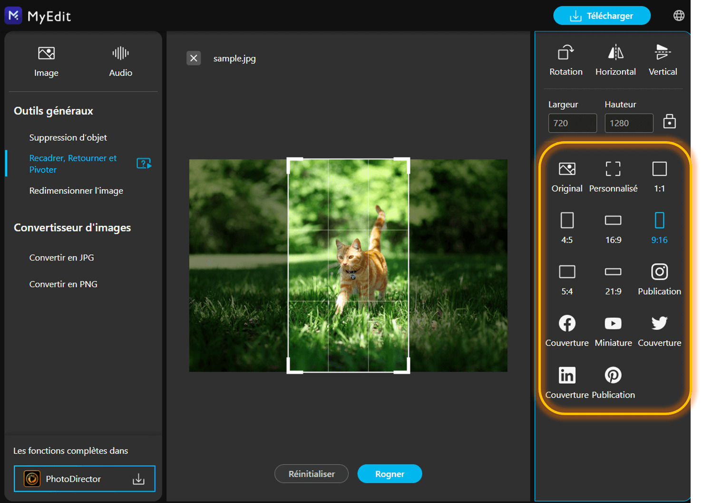703x503 pixels.
Task: Choose the 9:16 ratio preset
Action: tap(659, 228)
